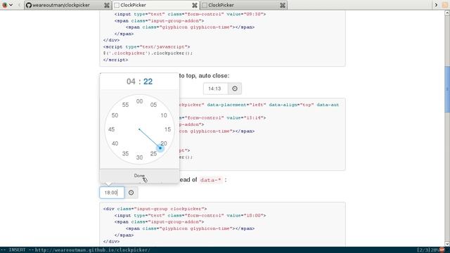This screenshot has height=253, width=450.
Task: Click 'to top, auto close:' heading
Action: point(204,76)
